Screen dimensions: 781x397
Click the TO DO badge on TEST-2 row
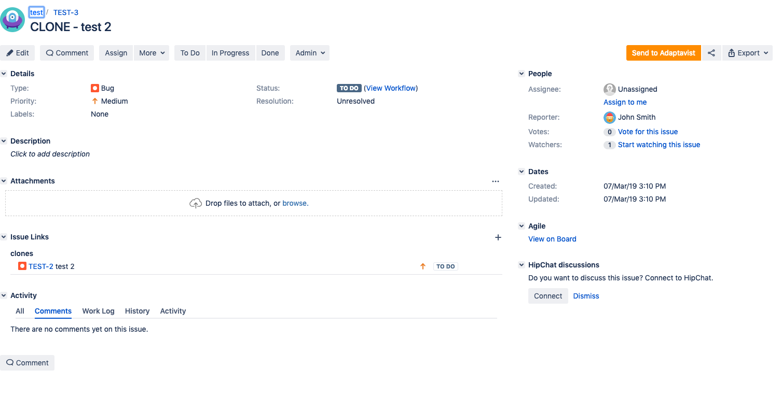(x=445, y=266)
